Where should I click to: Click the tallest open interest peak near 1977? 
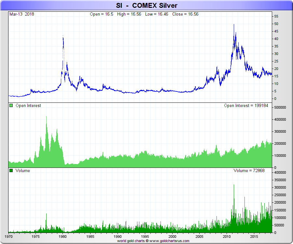(46, 117)
